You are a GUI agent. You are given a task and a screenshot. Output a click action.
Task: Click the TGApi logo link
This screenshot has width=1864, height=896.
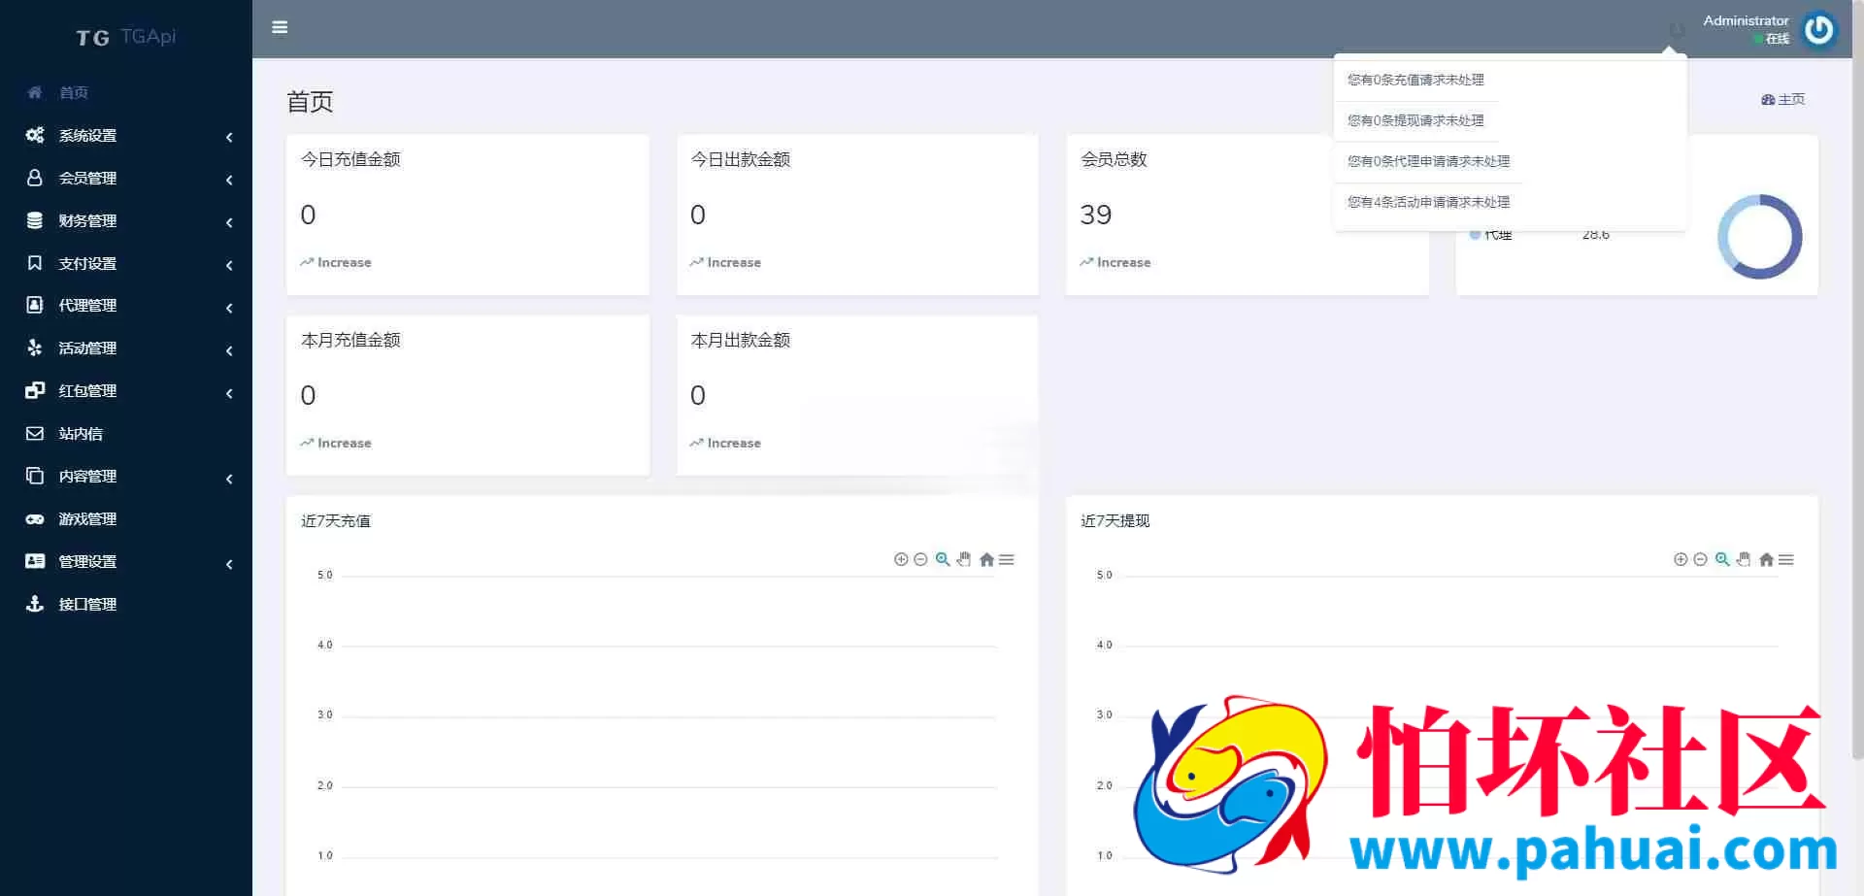point(126,37)
